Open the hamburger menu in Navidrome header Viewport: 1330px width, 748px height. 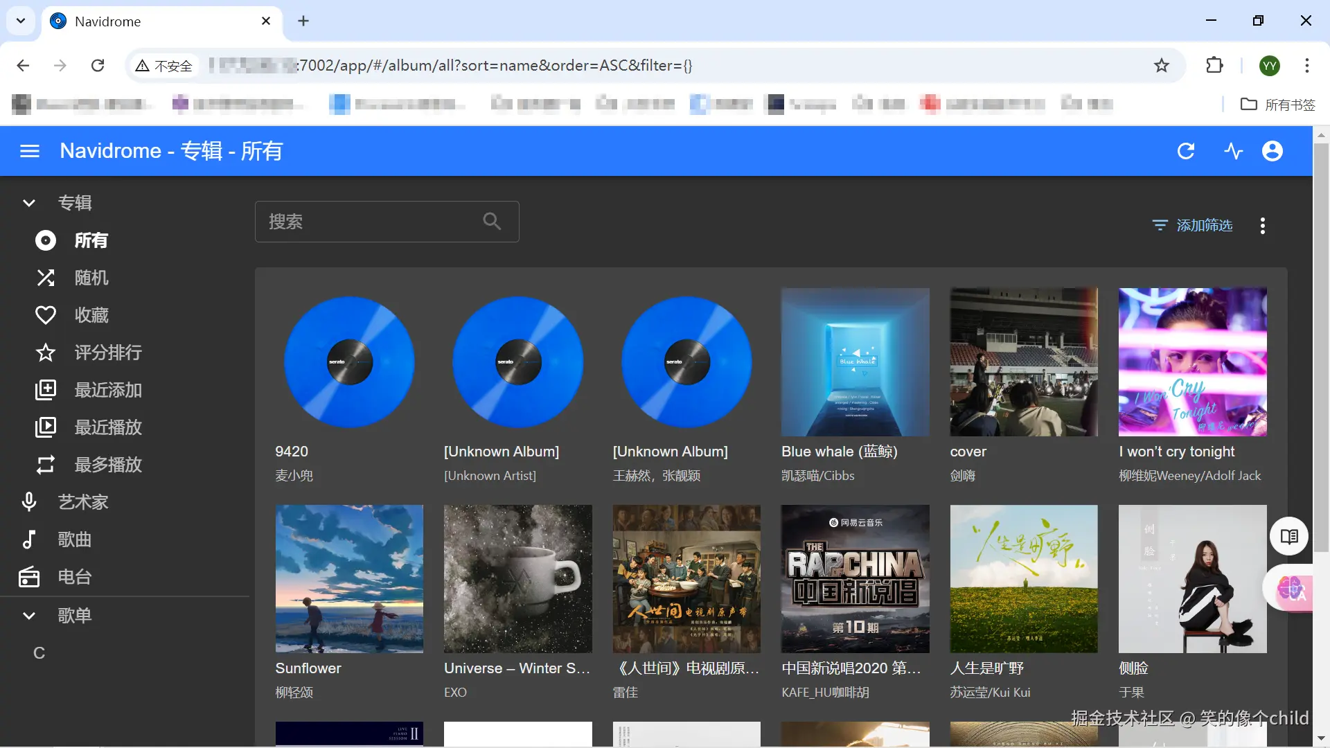[x=30, y=151]
